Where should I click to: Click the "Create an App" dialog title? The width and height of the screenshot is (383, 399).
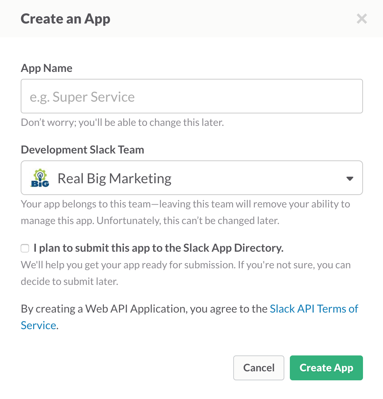tap(66, 19)
